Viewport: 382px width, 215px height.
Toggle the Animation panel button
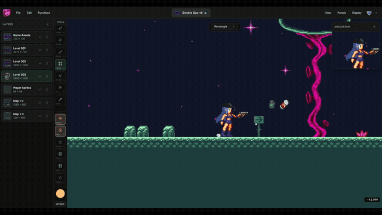click(x=60, y=167)
